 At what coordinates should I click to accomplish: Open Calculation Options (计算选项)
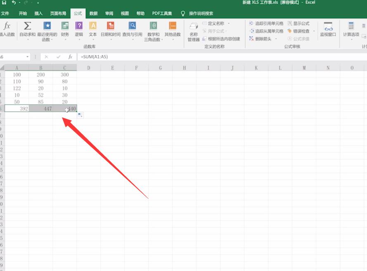351,31
